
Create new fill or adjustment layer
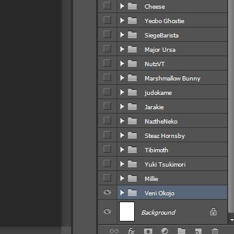click(165, 231)
